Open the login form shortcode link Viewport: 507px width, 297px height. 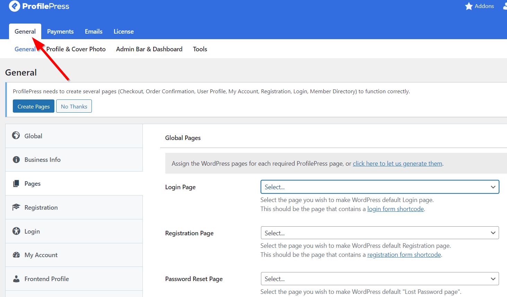point(395,209)
